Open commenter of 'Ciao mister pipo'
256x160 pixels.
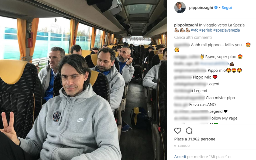[189, 98]
